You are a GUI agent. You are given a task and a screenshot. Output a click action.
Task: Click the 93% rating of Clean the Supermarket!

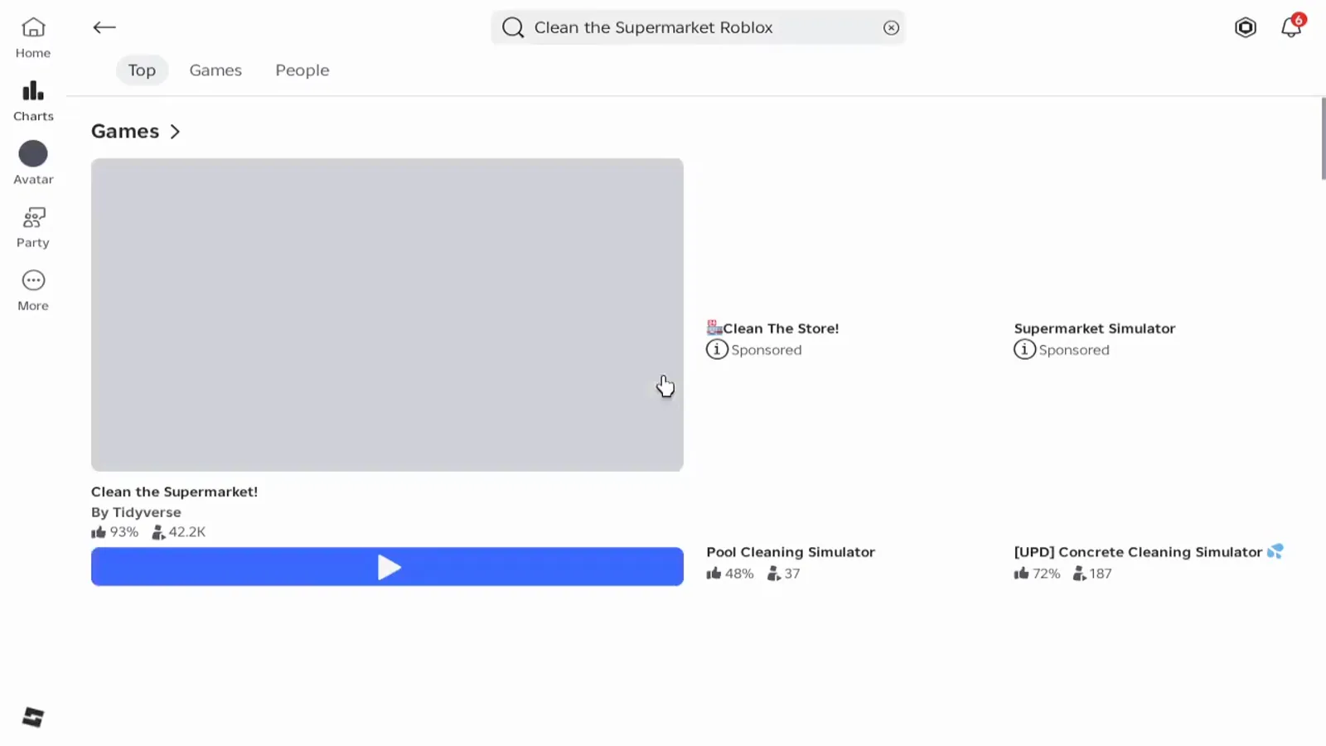pyautogui.click(x=115, y=532)
